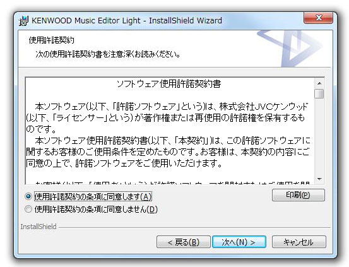Image resolution: width=349 pixels, height=267 pixels.
Task: Click the empty scrollbar track below the thumb
Action: tap(319, 136)
